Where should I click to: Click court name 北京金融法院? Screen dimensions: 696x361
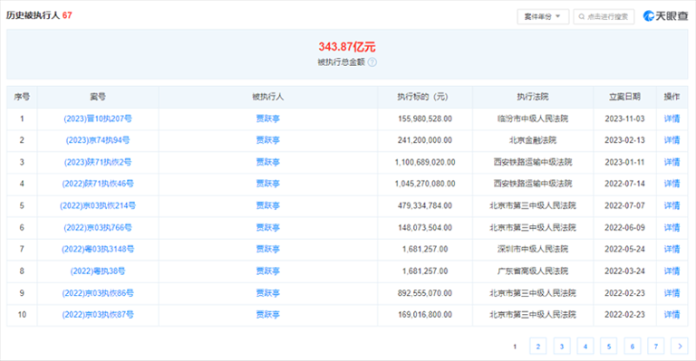pos(533,140)
